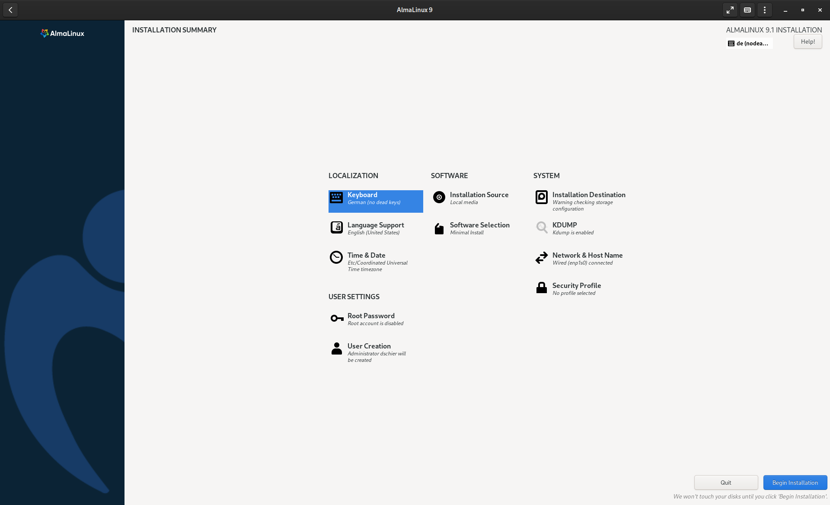Open the Time & Date clock icon
This screenshot has width=830, height=505.
tap(336, 257)
